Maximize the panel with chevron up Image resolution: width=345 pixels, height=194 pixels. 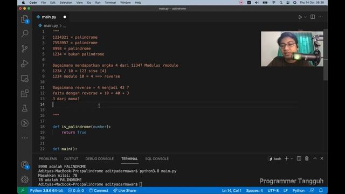[x=315, y=158]
